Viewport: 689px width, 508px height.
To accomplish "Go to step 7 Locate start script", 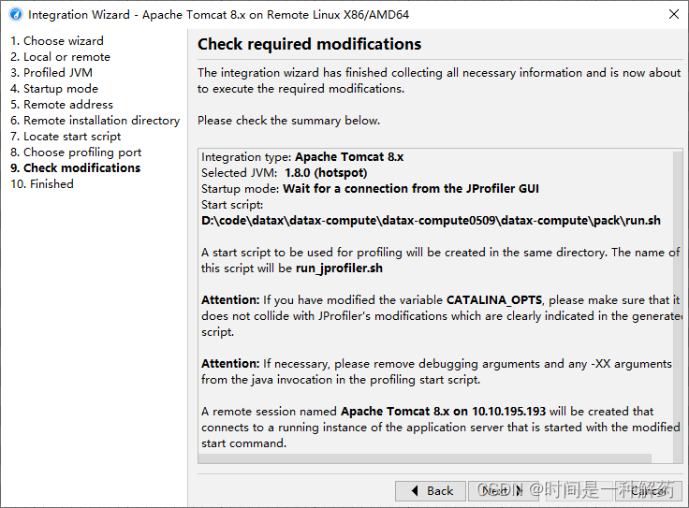I will click(66, 136).
